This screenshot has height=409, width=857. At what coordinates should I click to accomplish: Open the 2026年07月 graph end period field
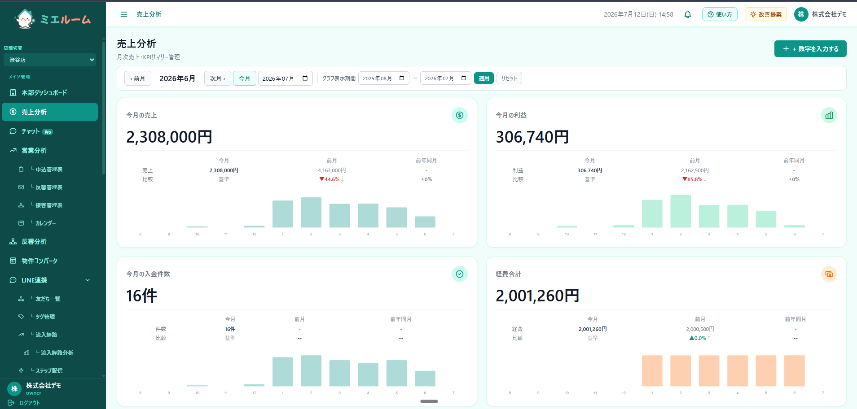coord(445,78)
